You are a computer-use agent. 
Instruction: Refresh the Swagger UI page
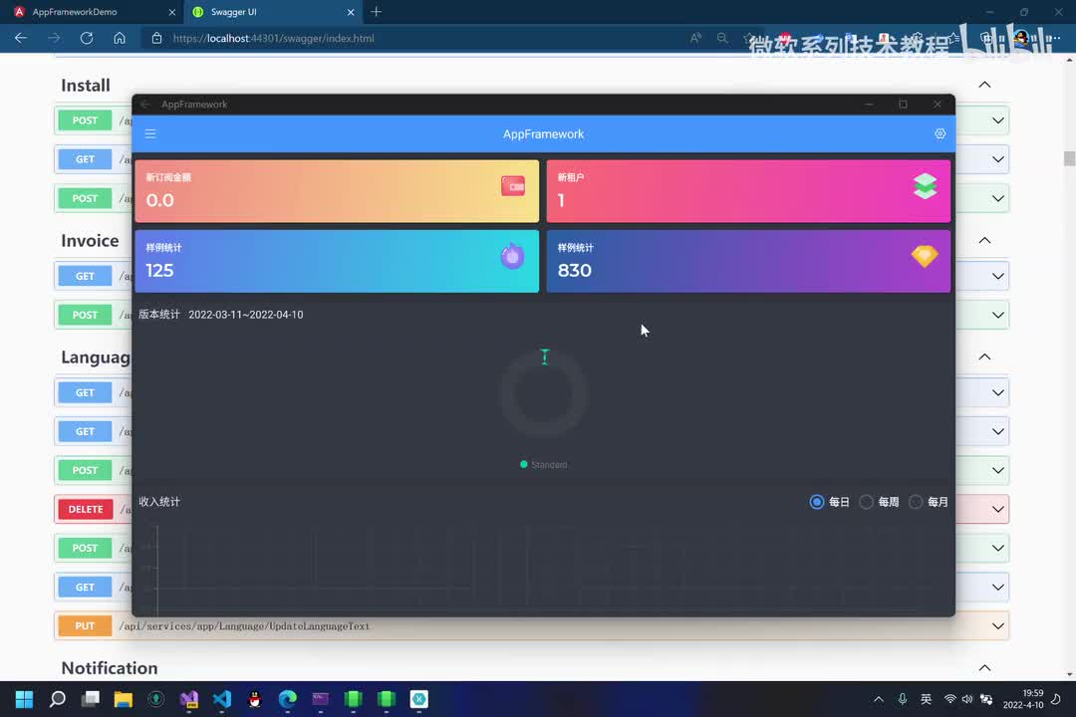87,39
